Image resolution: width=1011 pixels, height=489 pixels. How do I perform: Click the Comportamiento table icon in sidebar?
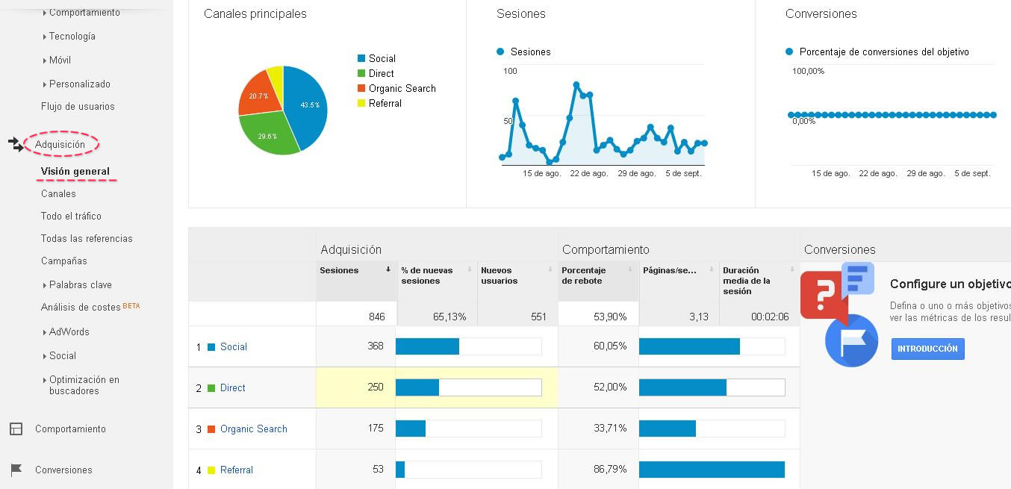tap(16, 429)
